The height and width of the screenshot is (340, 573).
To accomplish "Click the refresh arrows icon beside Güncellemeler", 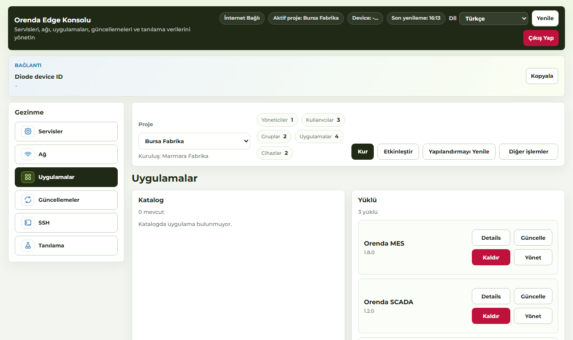I will pos(28,200).
